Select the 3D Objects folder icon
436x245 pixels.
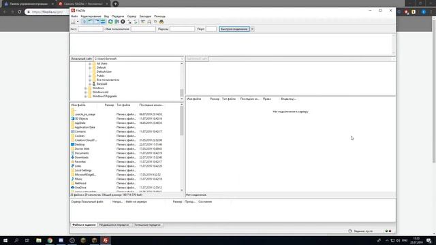click(73, 118)
